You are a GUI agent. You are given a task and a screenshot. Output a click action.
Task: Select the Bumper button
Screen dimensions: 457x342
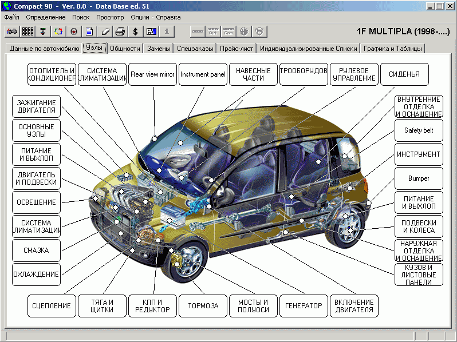[x=419, y=178]
